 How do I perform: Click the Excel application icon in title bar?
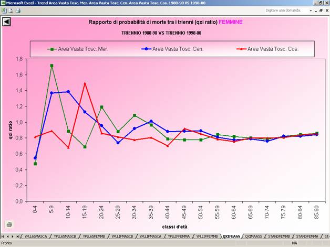pos(3,3)
